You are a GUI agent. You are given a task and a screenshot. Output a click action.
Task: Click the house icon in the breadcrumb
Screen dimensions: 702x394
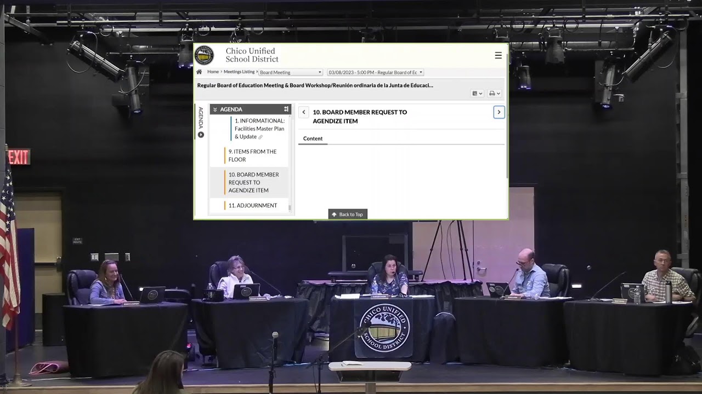click(x=199, y=72)
